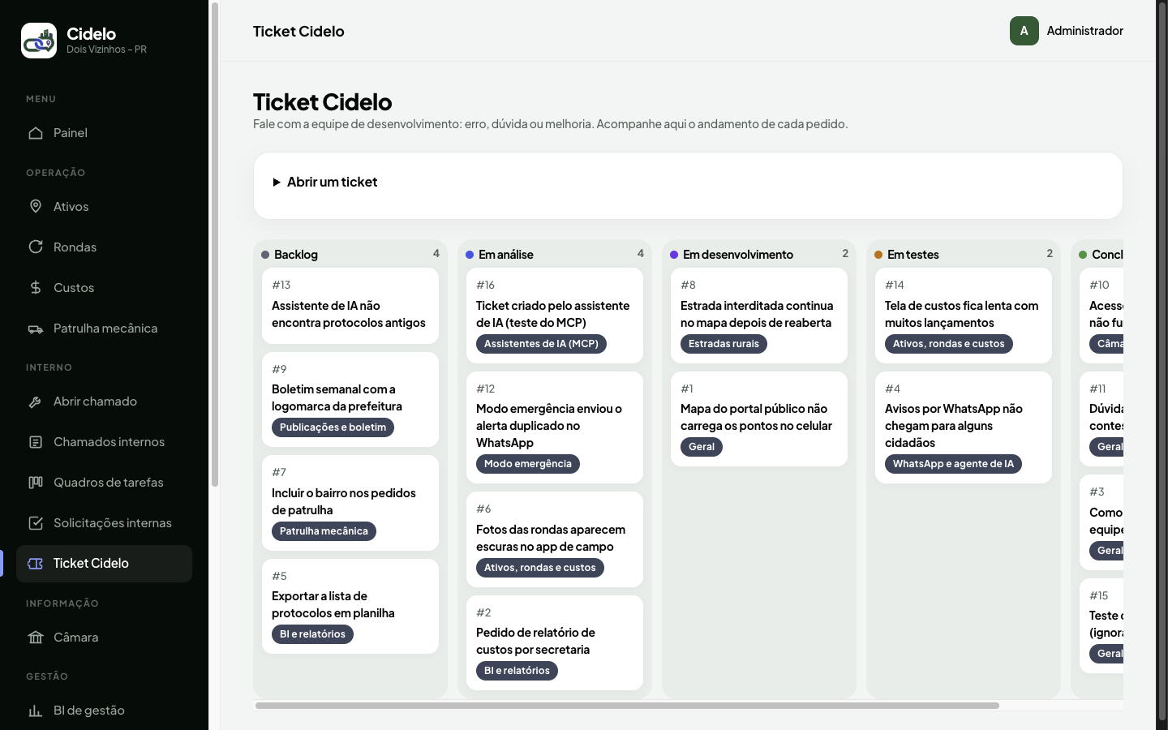Click the Quadros de tarefas board icon
The width and height of the screenshot is (1168, 730).
[36, 483]
